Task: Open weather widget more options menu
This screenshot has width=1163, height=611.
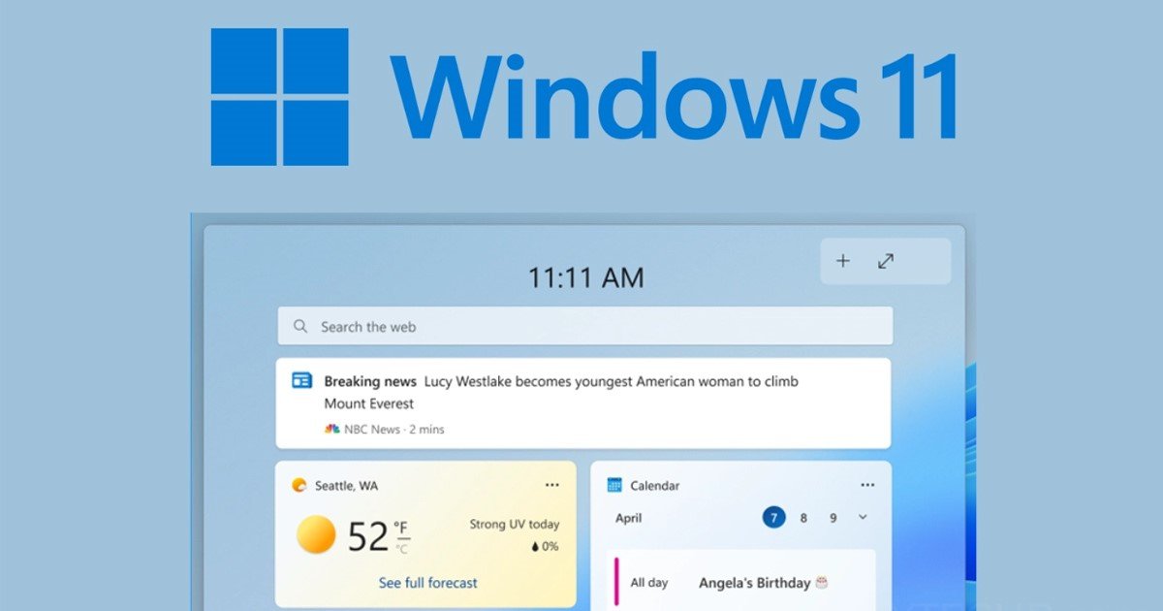Action: (x=551, y=485)
